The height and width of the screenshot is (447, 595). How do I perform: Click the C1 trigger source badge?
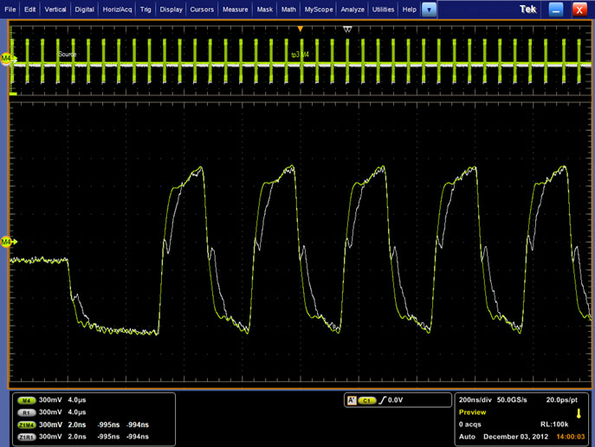click(x=366, y=401)
